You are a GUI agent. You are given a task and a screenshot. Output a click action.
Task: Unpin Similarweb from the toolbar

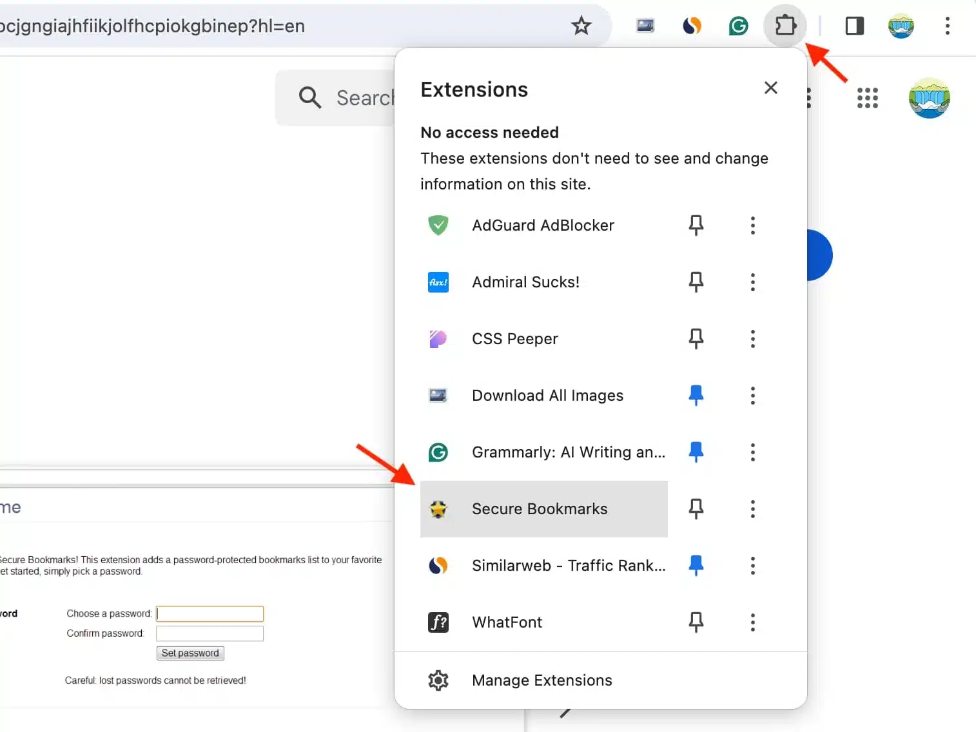tap(696, 565)
